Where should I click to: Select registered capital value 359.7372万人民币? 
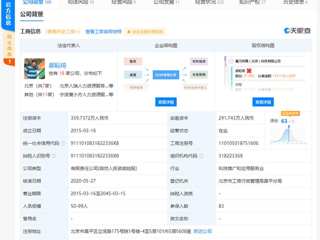pos(90,118)
